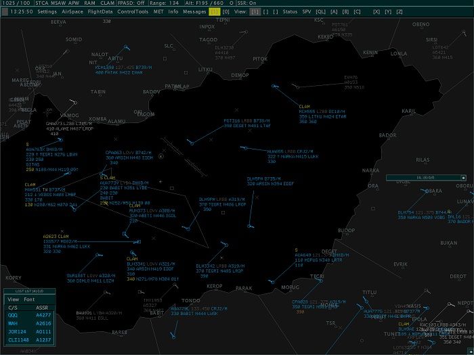The width and height of the screenshot is (474, 355).
Task: Select MAH row in Lost List
Action: [30, 323]
